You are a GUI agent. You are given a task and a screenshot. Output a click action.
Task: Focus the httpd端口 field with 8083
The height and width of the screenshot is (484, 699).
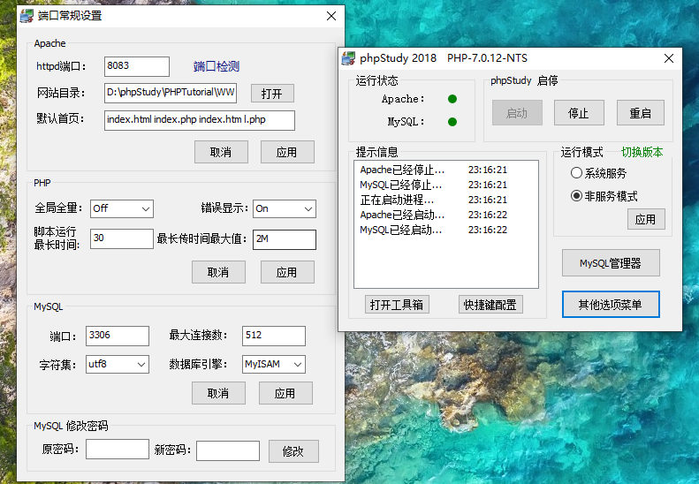pos(136,66)
